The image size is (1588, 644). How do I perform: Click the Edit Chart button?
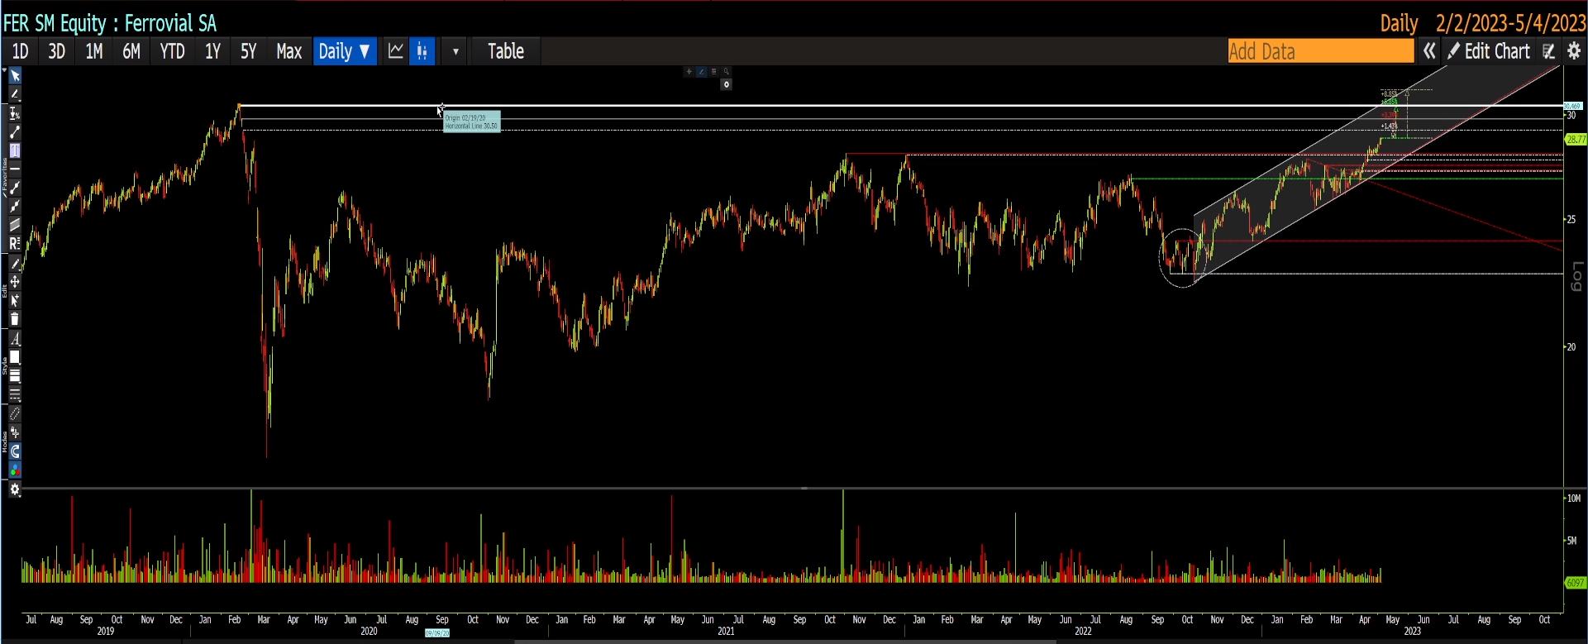1489,51
